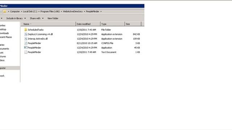Select the PeopleMinder CONFIG File name
232x130 pixels.
(34, 43)
